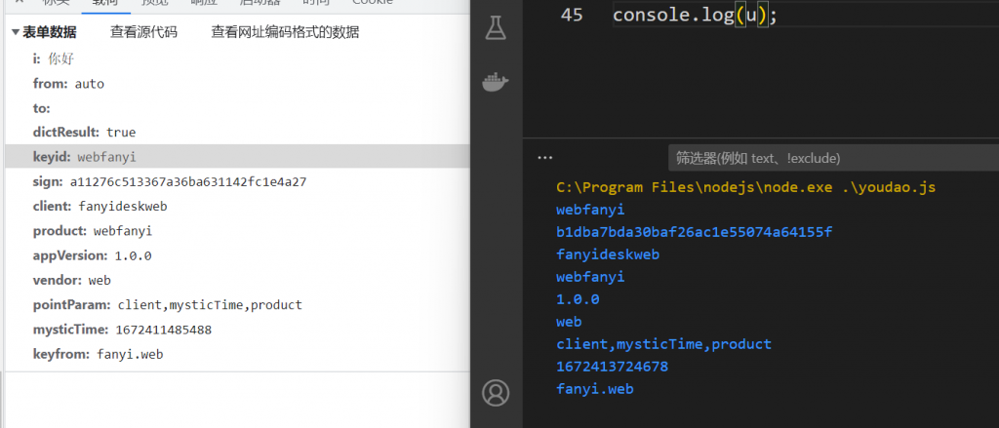
Task: Select the 'dictResult: true' row
Action: point(237,133)
